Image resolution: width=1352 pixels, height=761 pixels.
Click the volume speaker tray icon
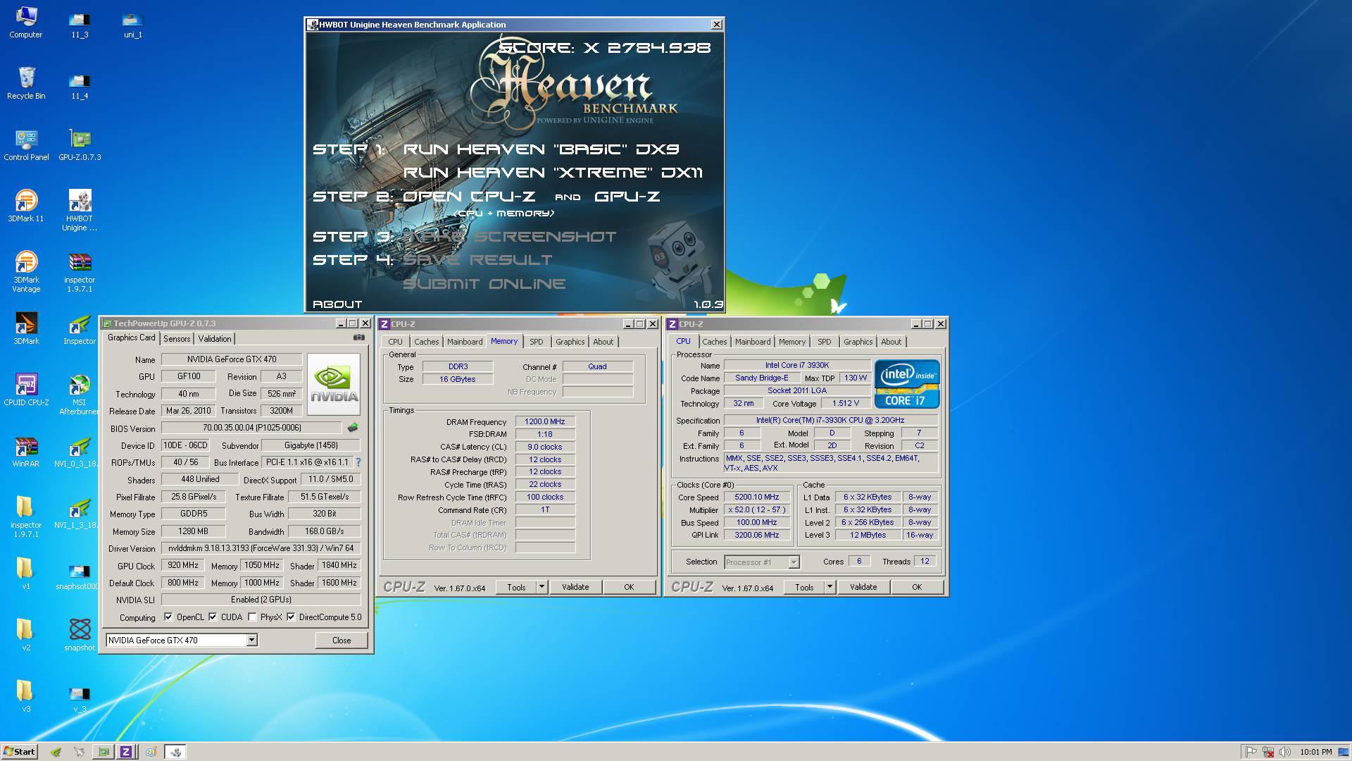pyautogui.click(x=1285, y=752)
